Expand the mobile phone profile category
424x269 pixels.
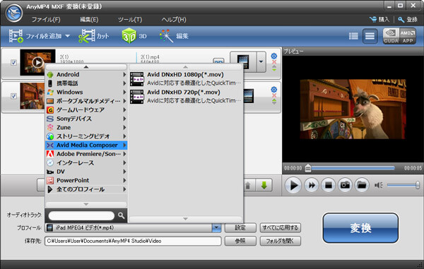(86, 83)
